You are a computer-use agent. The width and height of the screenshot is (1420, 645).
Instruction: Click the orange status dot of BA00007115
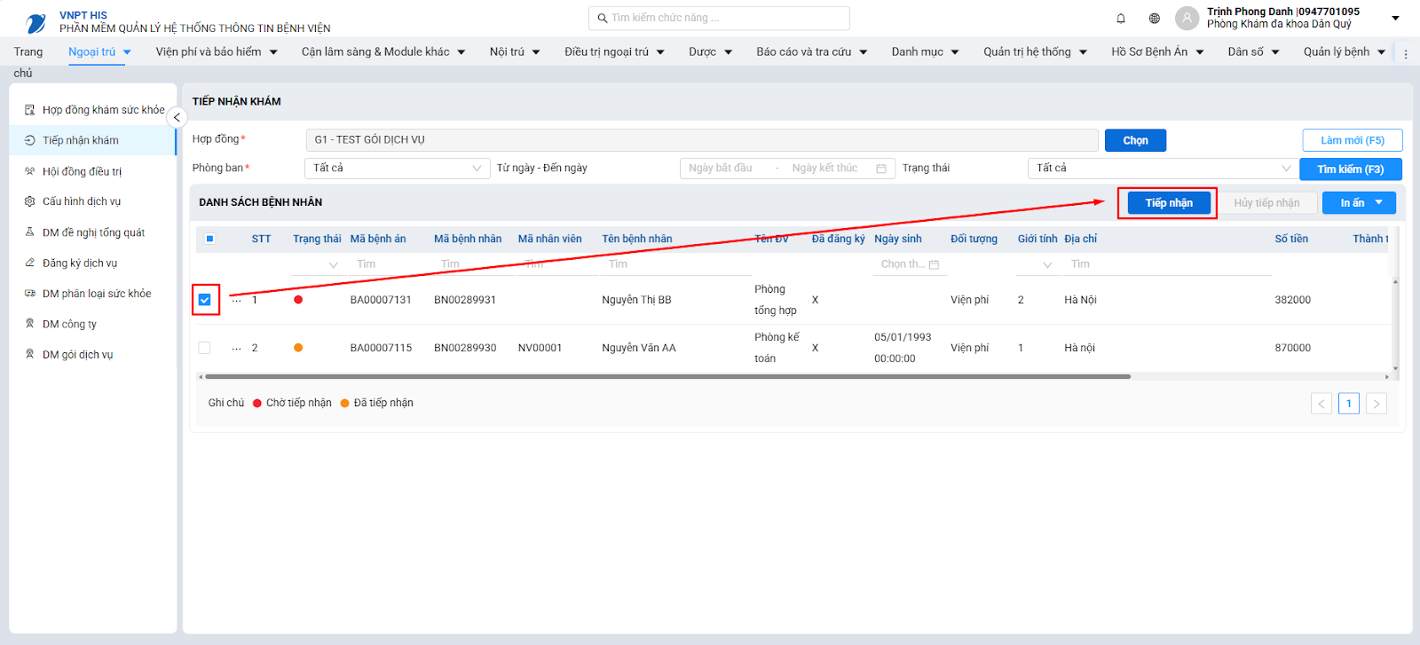click(298, 348)
